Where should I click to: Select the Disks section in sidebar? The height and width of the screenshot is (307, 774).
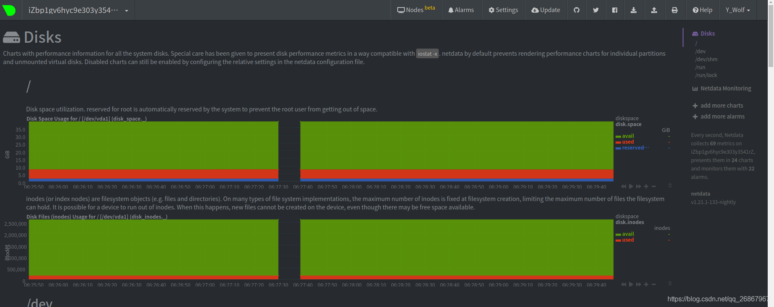click(704, 34)
